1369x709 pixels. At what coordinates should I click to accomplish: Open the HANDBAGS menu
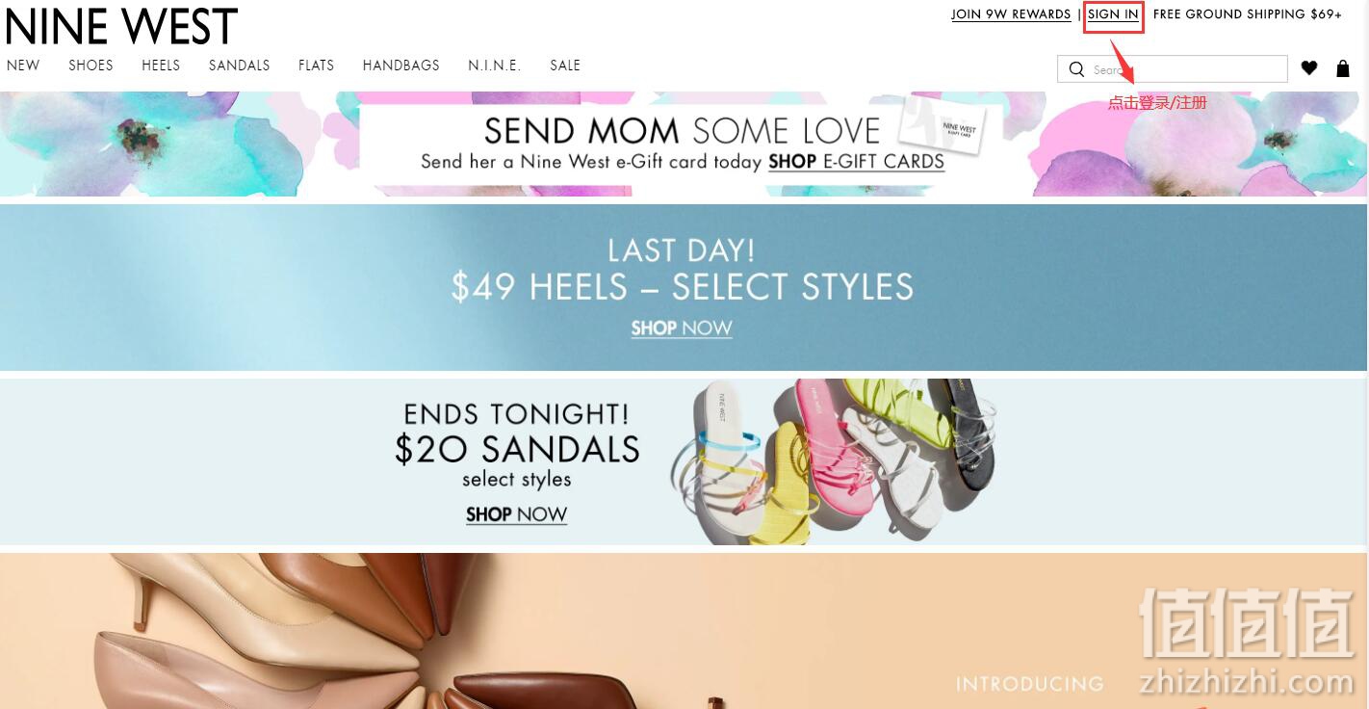tap(400, 66)
